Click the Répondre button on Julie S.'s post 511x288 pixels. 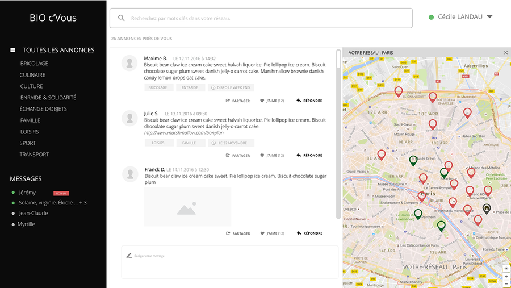click(x=309, y=156)
